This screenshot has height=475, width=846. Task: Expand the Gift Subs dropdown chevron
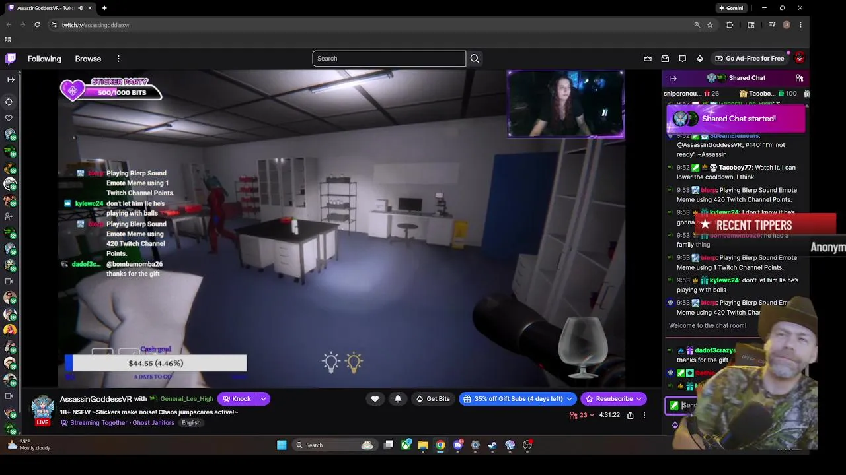(570, 398)
